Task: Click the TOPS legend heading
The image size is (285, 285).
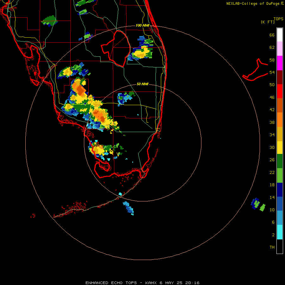Action: coord(278,19)
